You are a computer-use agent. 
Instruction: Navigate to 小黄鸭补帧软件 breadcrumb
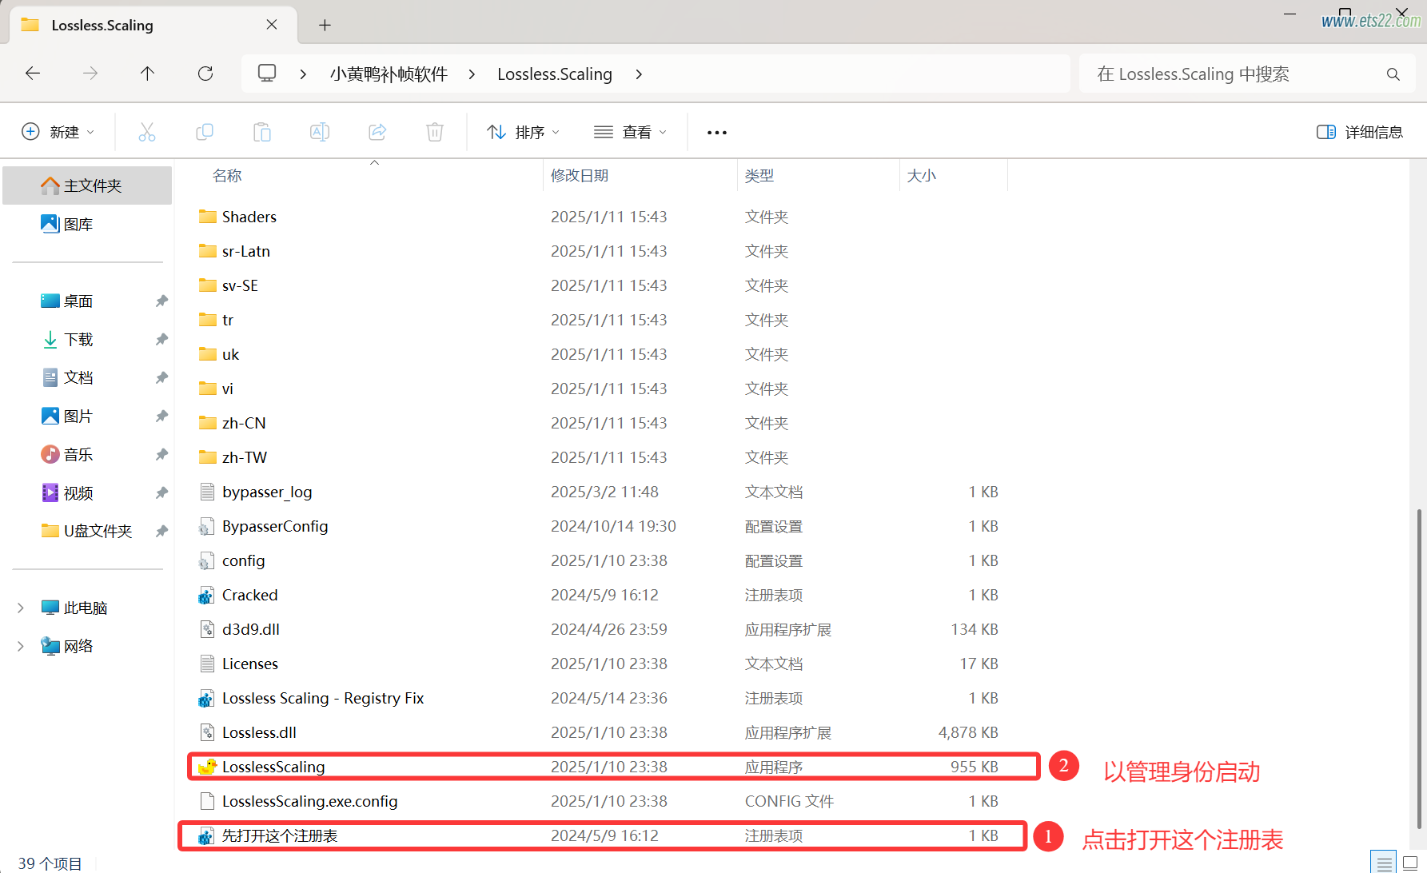[389, 74]
